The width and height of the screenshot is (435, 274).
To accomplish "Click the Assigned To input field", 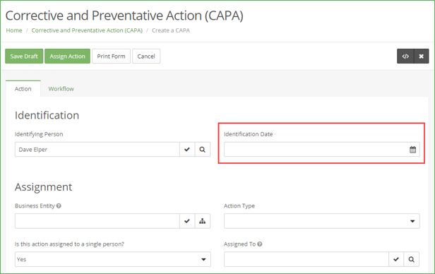I will point(306,259).
